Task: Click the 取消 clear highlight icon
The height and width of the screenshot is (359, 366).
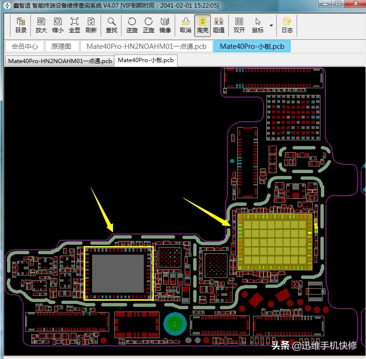Action: pyautogui.click(x=186, y=25)
